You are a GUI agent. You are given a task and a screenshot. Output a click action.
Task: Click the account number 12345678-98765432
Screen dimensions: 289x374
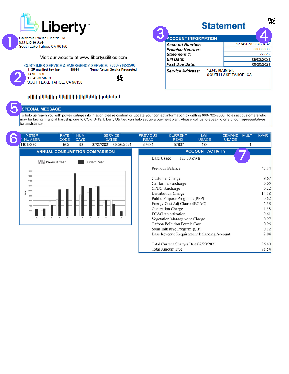point(253,44)
